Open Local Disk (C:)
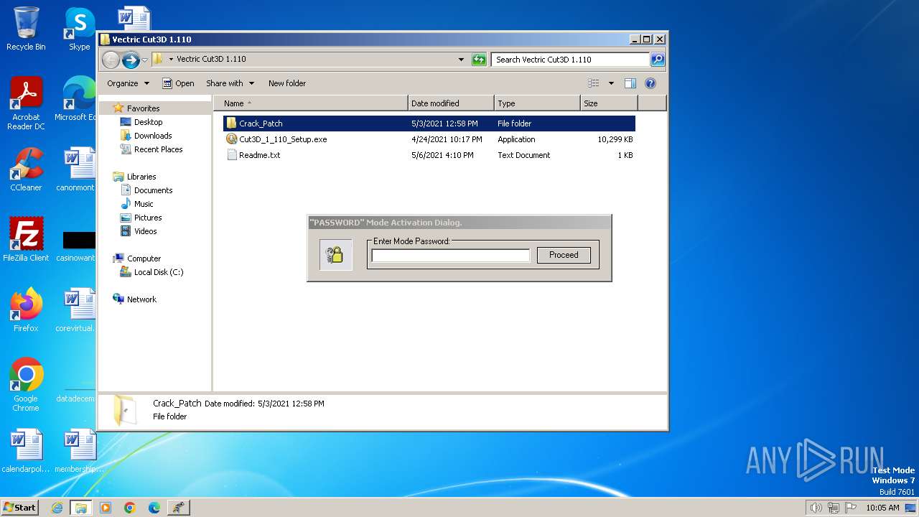Viewport: 919px width, 517px height. pyautogui.click(x=158, y=272)
